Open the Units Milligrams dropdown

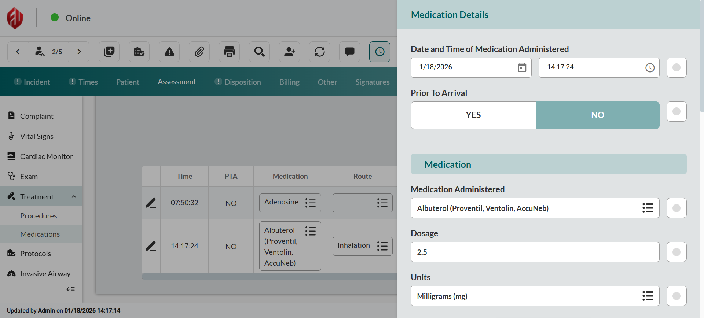click(535, 296)
